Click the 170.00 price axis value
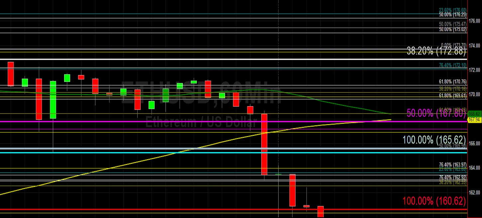Screen dimensions: 482x218 tap(474, 95)
